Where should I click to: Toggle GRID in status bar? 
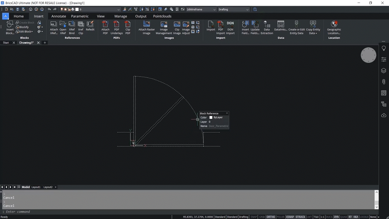click(x=262, y=217)
